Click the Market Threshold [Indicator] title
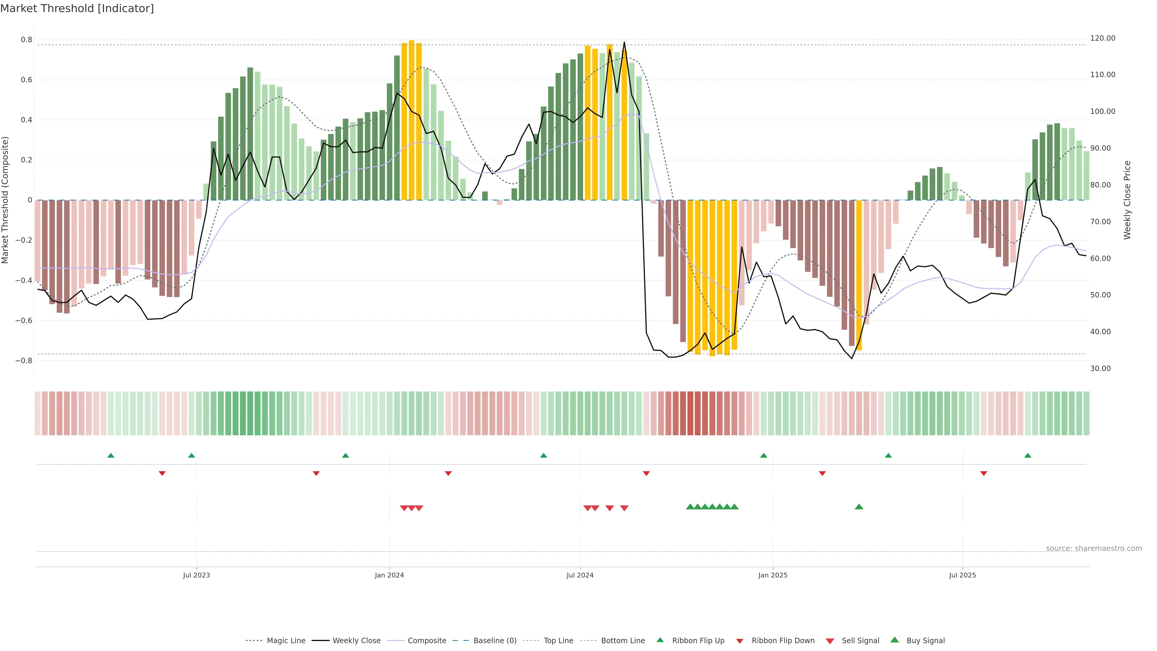This screenshot has height=651, width=1157. 77,8
